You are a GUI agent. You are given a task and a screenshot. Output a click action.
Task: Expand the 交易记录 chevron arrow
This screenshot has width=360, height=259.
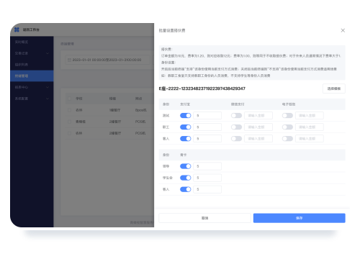pyautogui.click(x=48, y=53)
